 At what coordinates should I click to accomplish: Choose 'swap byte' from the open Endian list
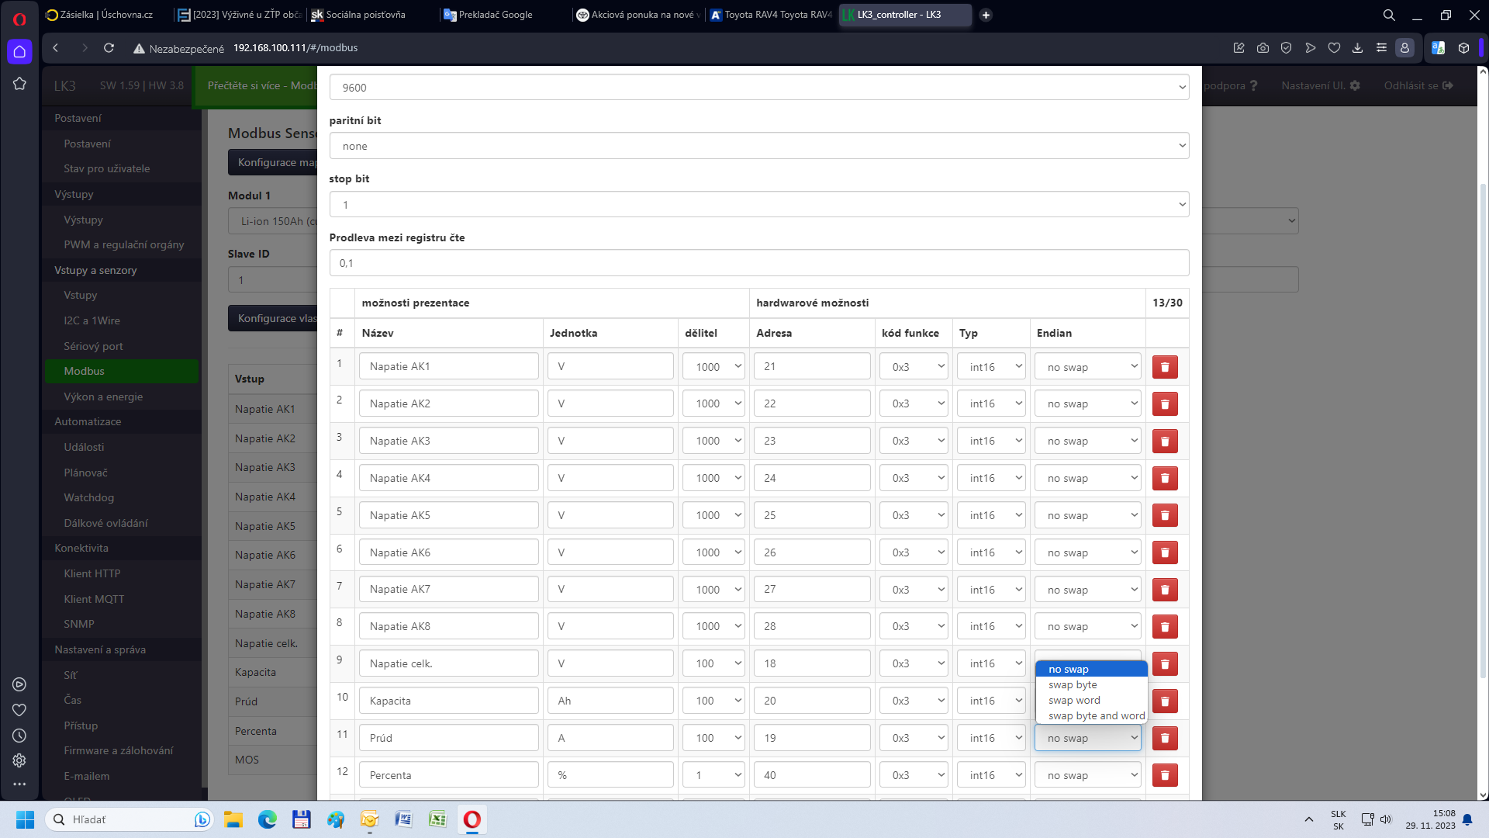coord(1073,685)
